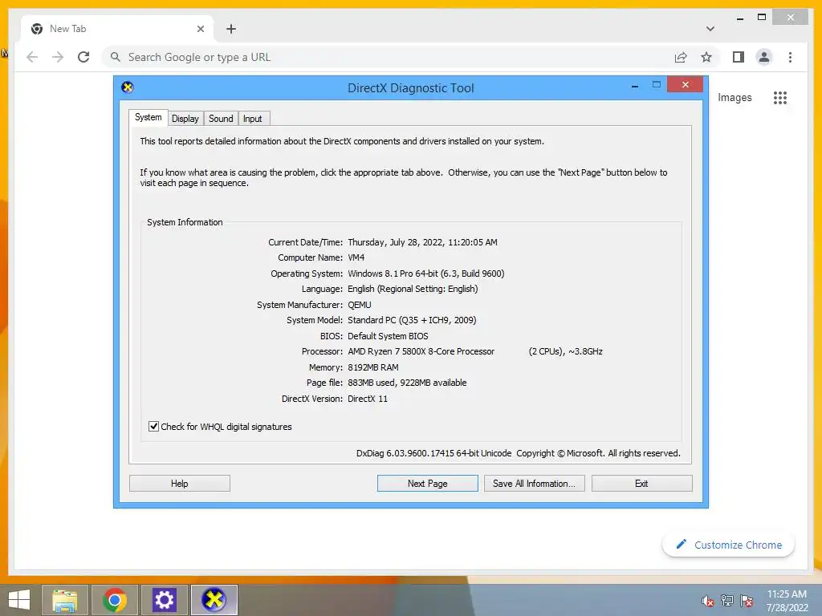Click Save All Information button
The width and height of the screenshot is (822, 616).
coord(534,484)
